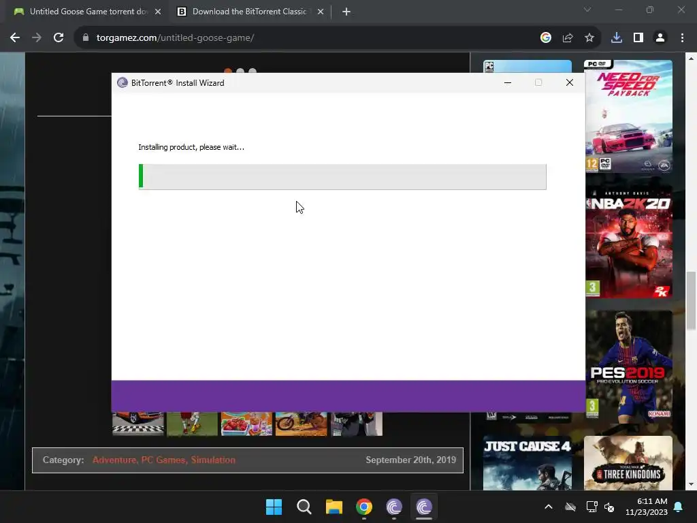Open Chrome three-dot menu
The width and height of the screenshot is (697, 523).
pos(682,38)
